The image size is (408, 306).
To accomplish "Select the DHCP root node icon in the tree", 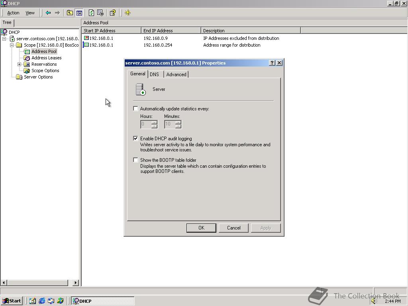I will coord(4,32).
